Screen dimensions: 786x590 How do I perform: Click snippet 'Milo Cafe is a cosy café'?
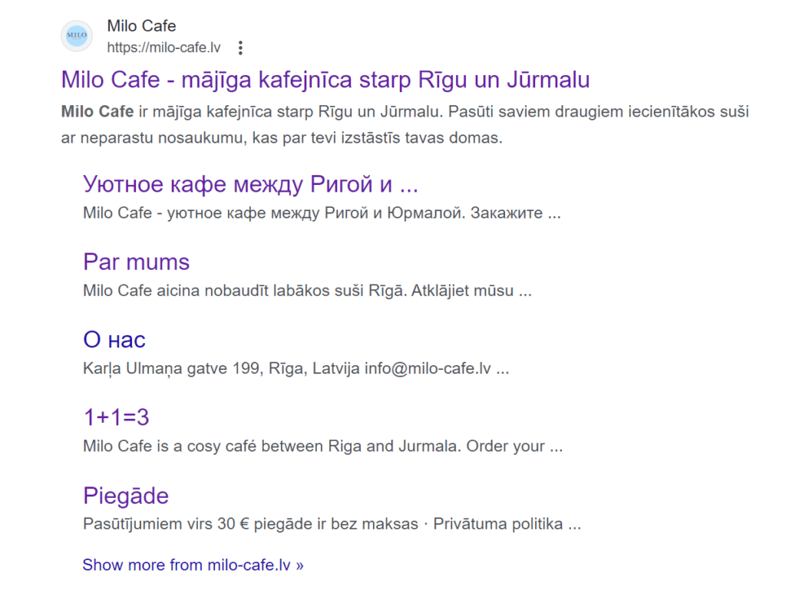tap(322, 446)
